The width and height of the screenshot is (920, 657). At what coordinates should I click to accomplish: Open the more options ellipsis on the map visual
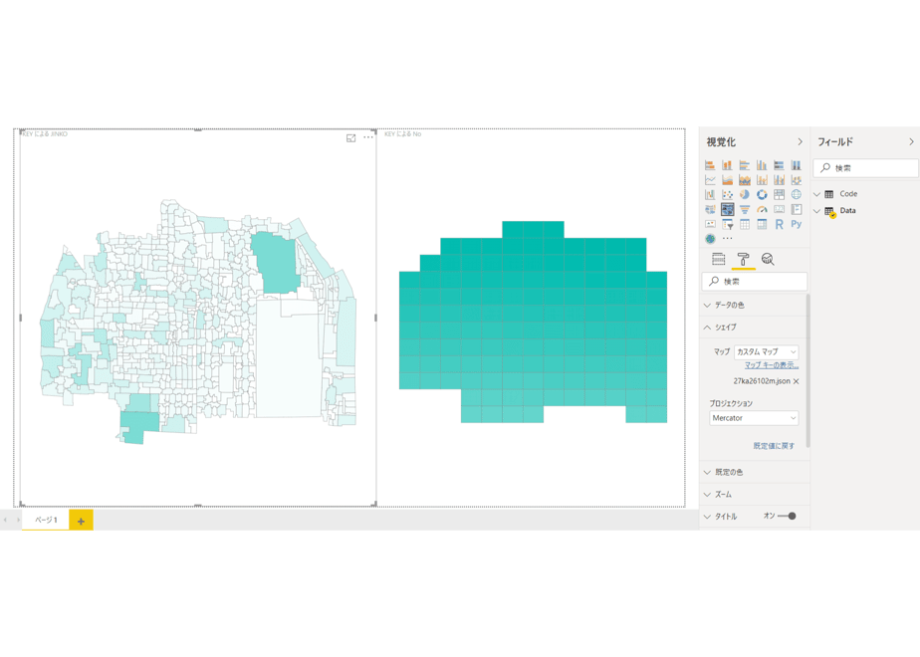(x=367, y=137)
